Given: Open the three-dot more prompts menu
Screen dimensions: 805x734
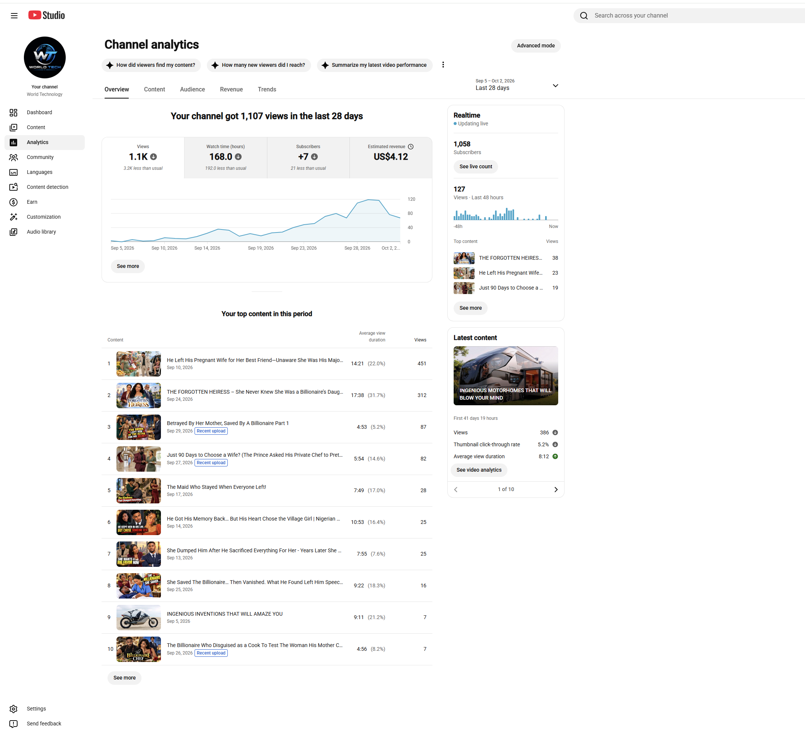Looking at the screenshot, I should click(x=443, y=65).
